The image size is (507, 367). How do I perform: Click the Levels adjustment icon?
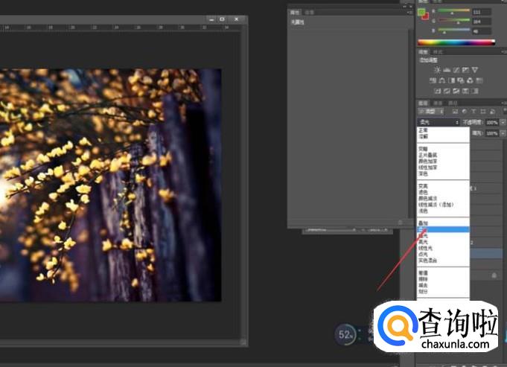pyautogui.click(x=446, y=71)
